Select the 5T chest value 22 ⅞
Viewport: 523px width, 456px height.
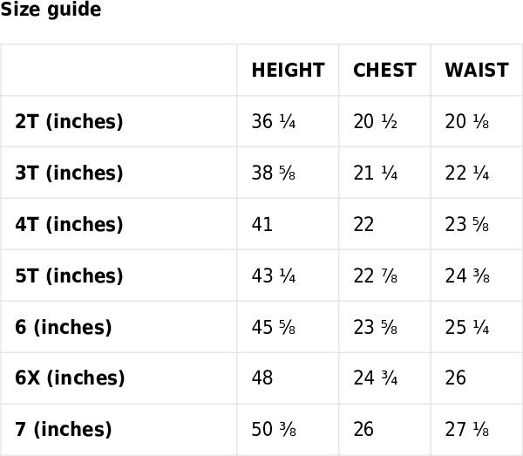pyautogui.click(x=375, y=276)
